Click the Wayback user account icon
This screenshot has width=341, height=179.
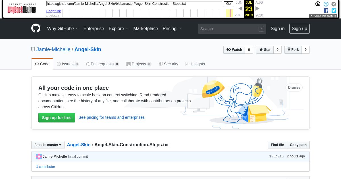[x=318, y=4]
